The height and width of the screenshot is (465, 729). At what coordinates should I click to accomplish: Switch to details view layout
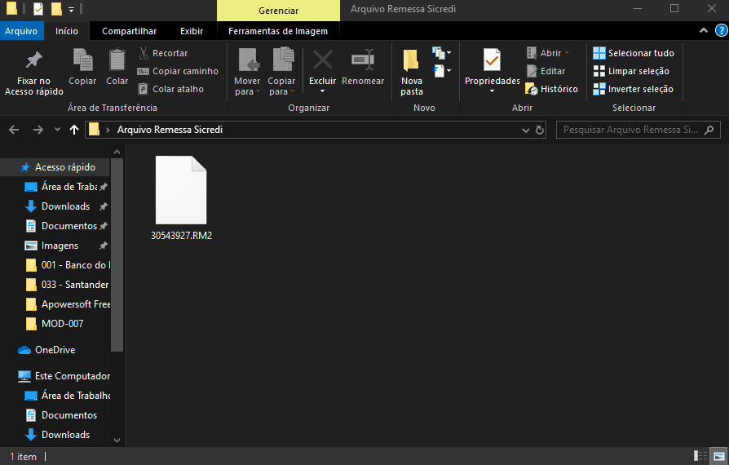click(700, 456)
